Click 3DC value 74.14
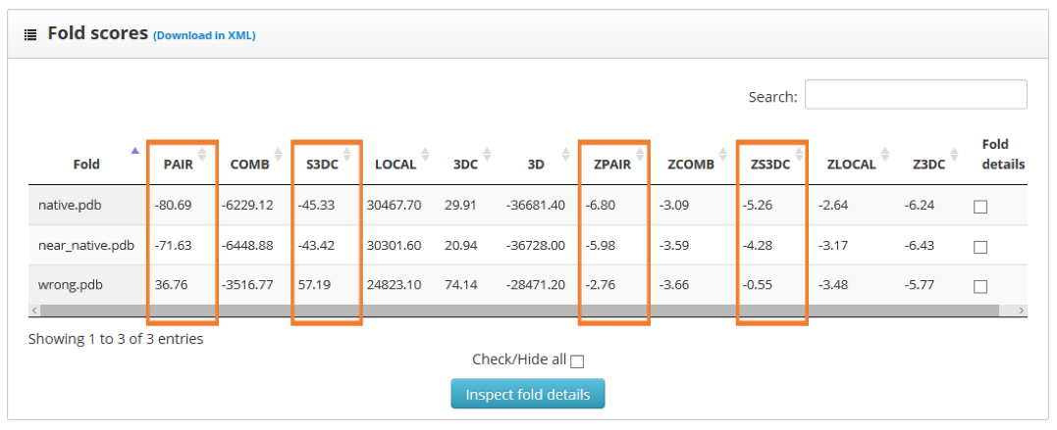The image size is (1057, 430). coord(461,285)
